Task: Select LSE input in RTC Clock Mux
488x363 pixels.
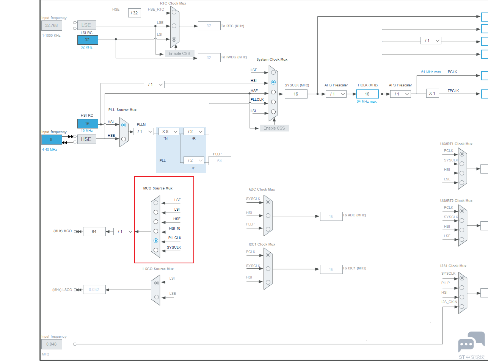Action: pos(174,26)
